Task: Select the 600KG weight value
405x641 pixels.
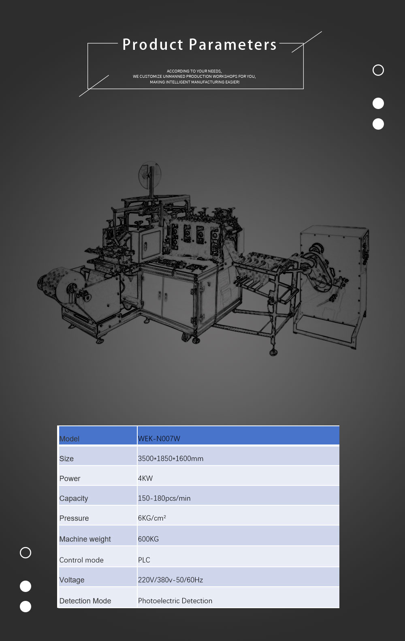Action: [148, 539]
